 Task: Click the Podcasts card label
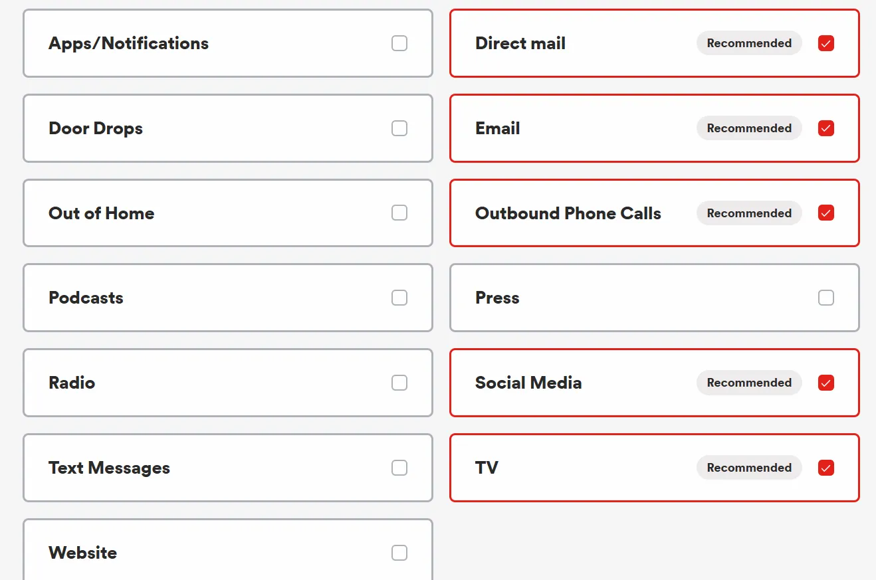pos(86,298)
